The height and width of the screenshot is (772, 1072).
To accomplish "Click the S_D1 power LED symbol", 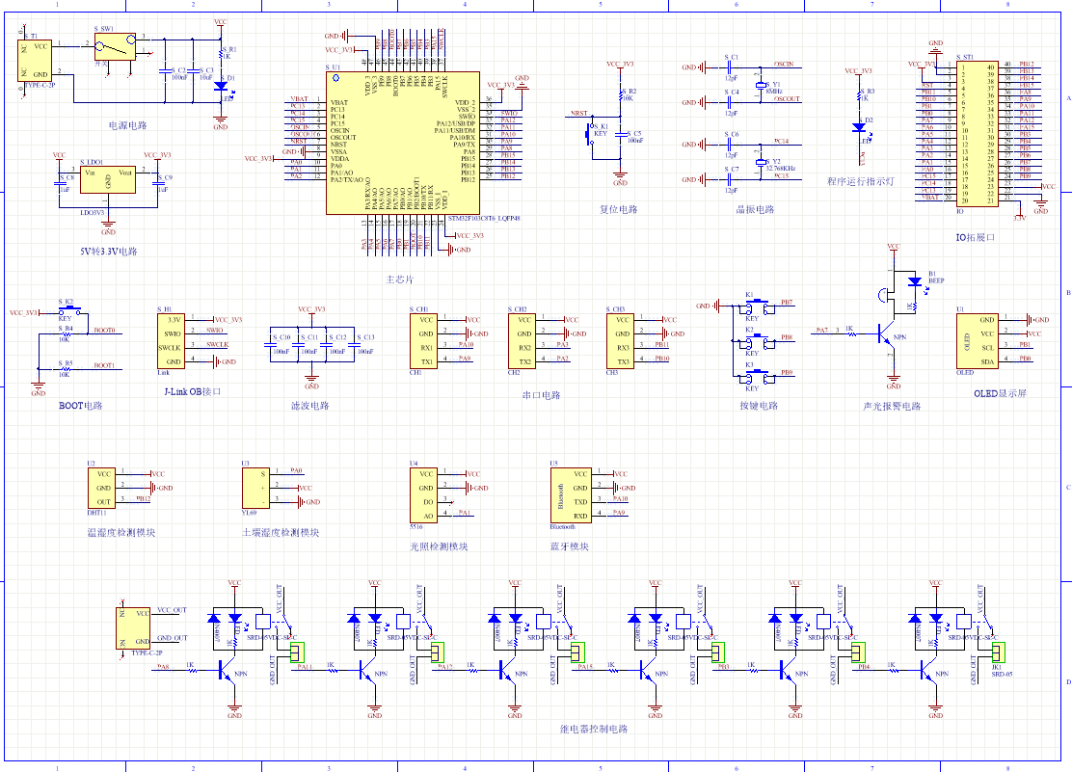I will click(221, 87).
